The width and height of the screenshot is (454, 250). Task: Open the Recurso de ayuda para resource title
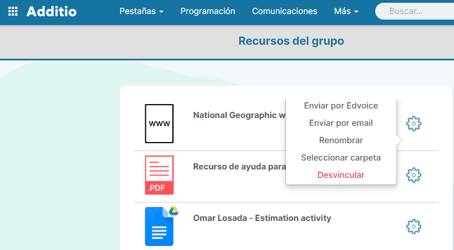239,167
